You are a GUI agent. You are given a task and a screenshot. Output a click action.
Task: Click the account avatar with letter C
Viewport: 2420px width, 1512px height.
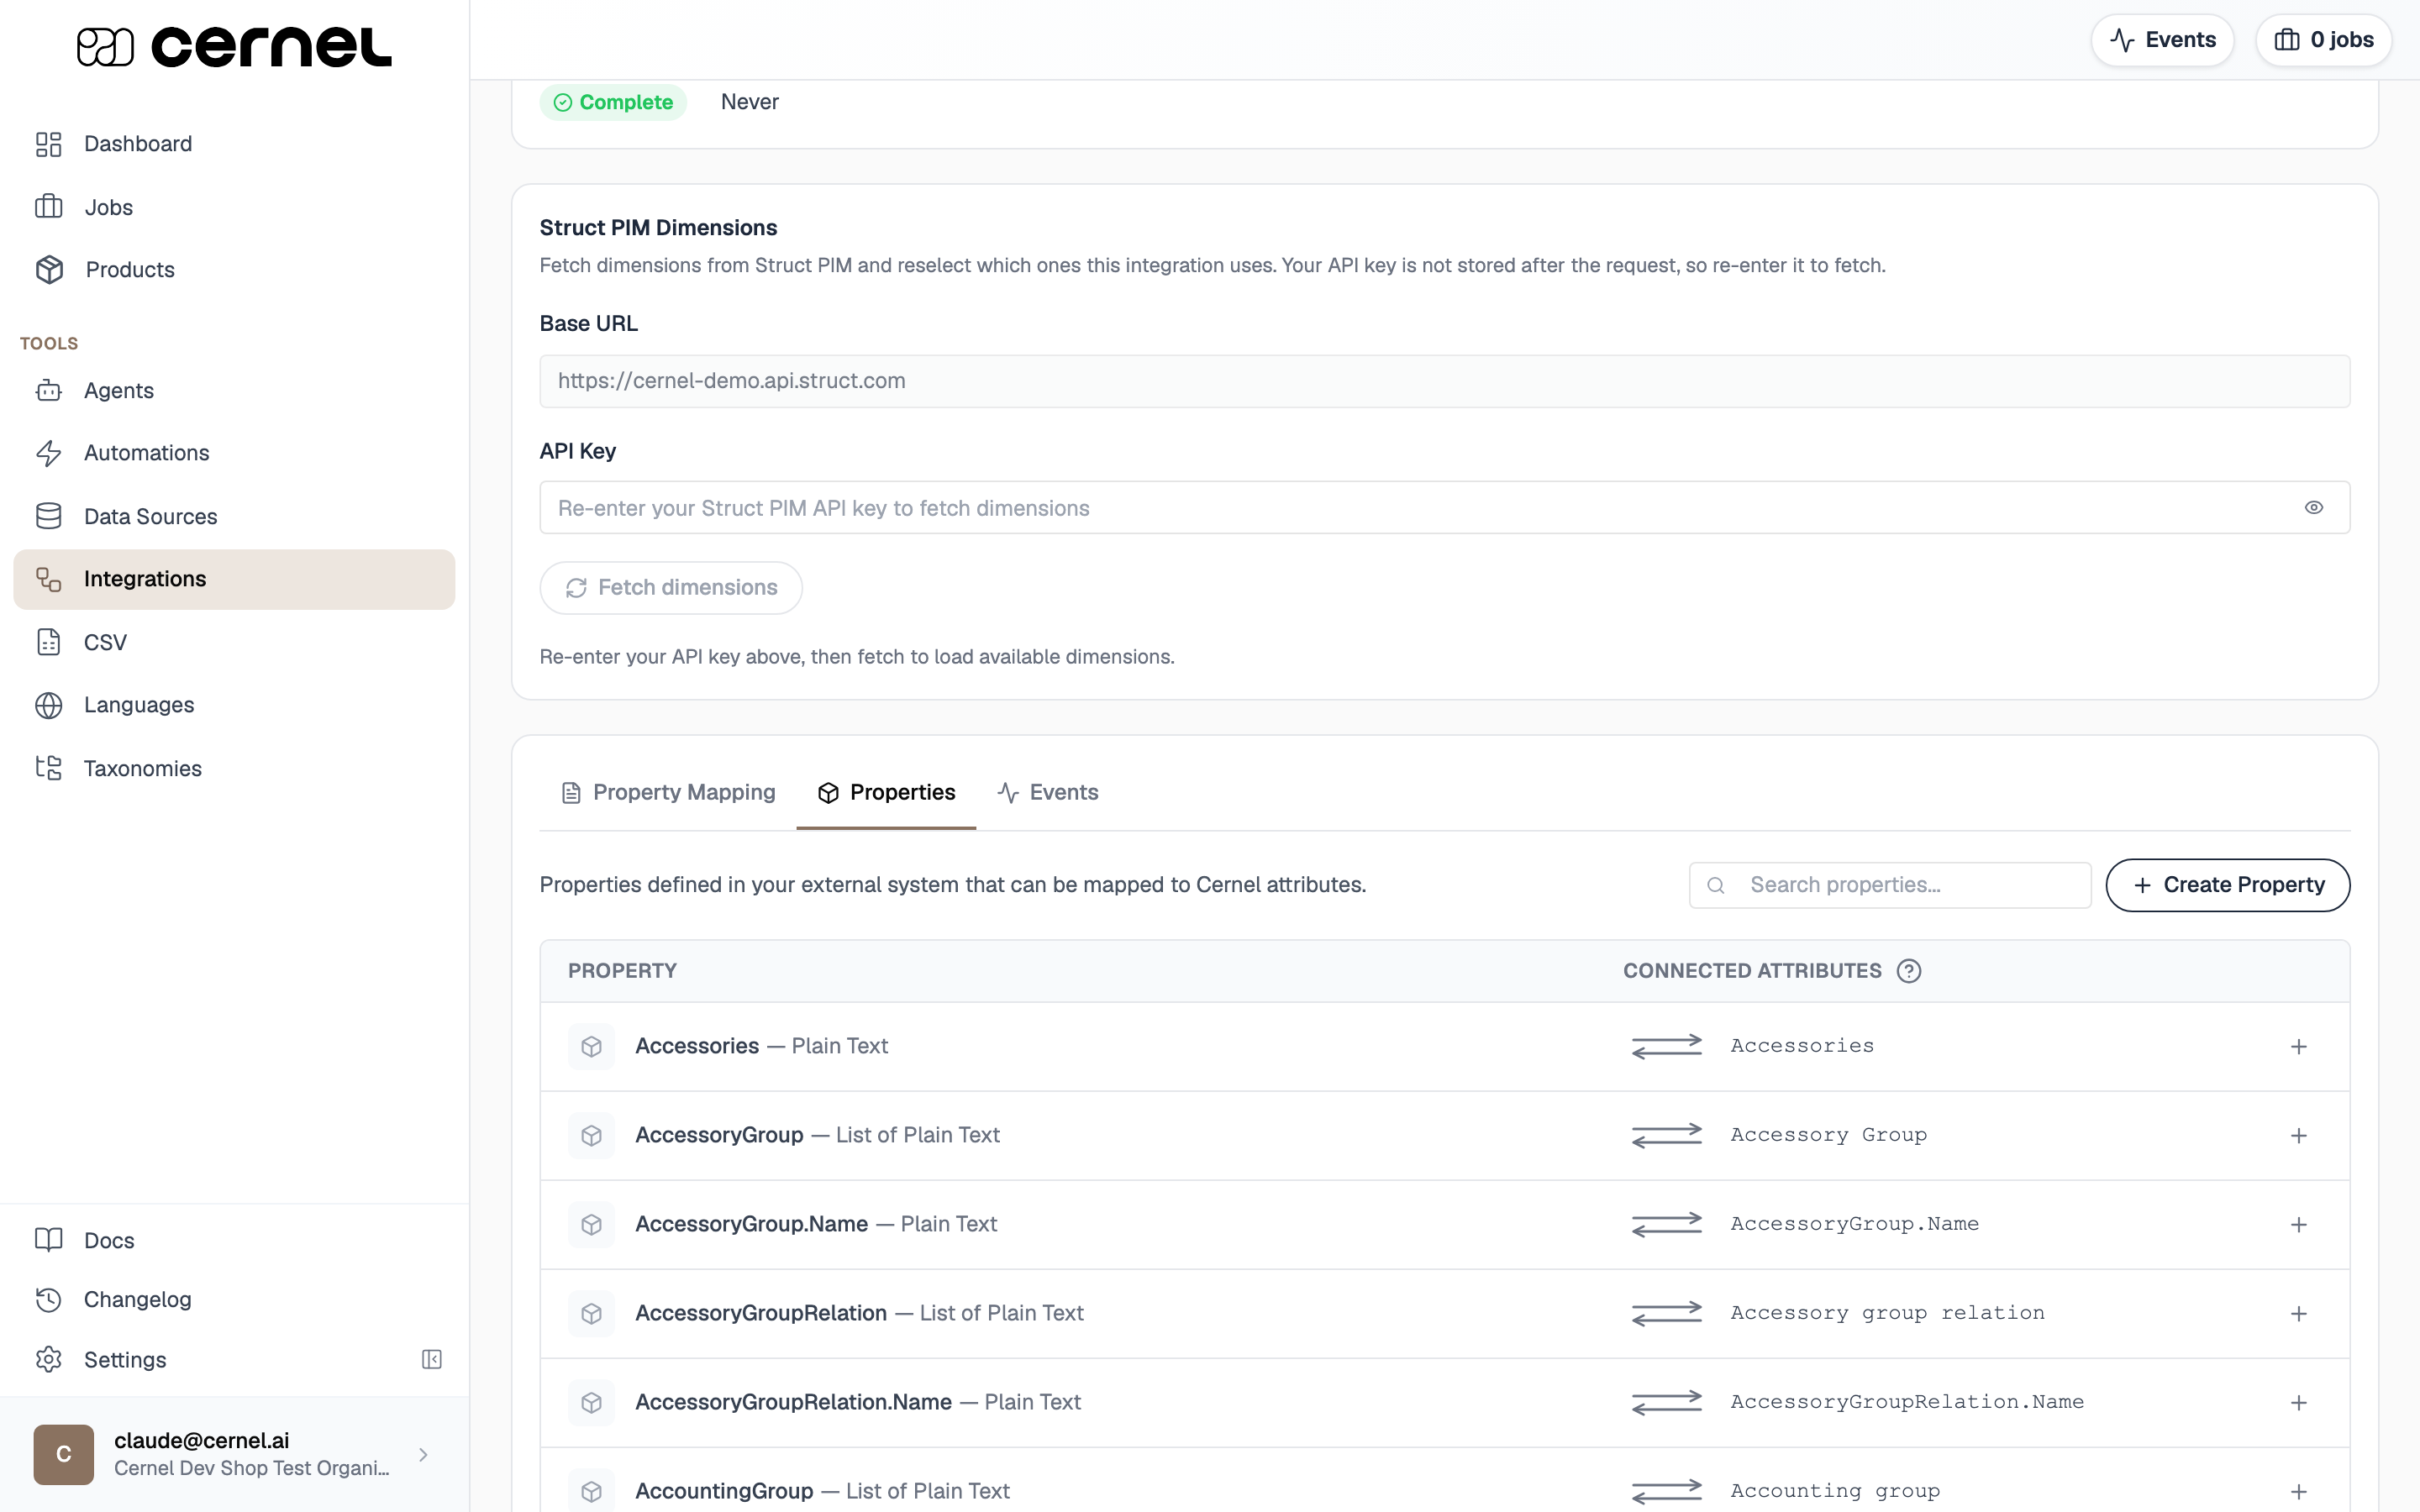(x=63, y=1454)
